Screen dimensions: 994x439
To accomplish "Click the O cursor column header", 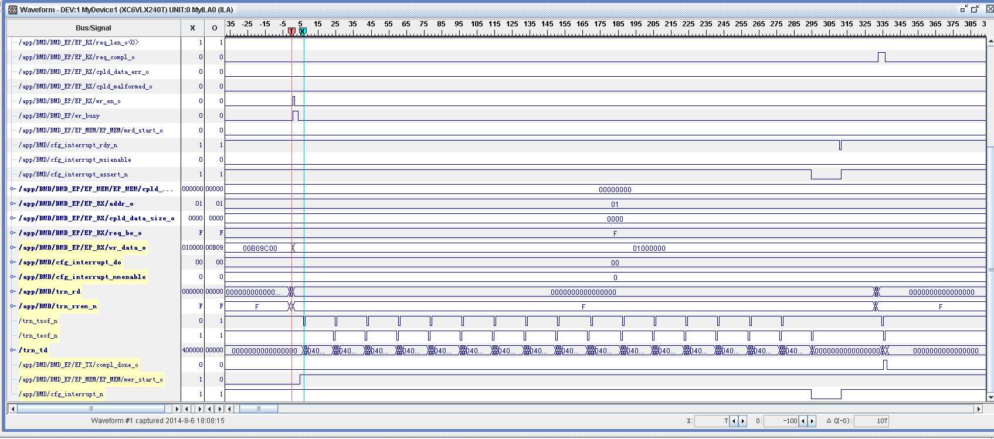I will pyautogui.click(x=214, y=28).
